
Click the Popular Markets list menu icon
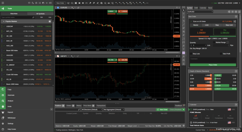click(50, 21)
